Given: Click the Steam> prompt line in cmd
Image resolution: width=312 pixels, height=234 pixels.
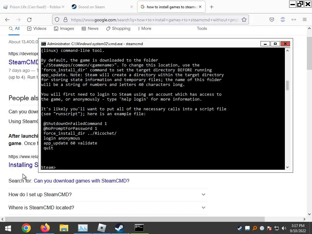Looking at the screenshot, I should pyautogui.click(x=48, y=168).
